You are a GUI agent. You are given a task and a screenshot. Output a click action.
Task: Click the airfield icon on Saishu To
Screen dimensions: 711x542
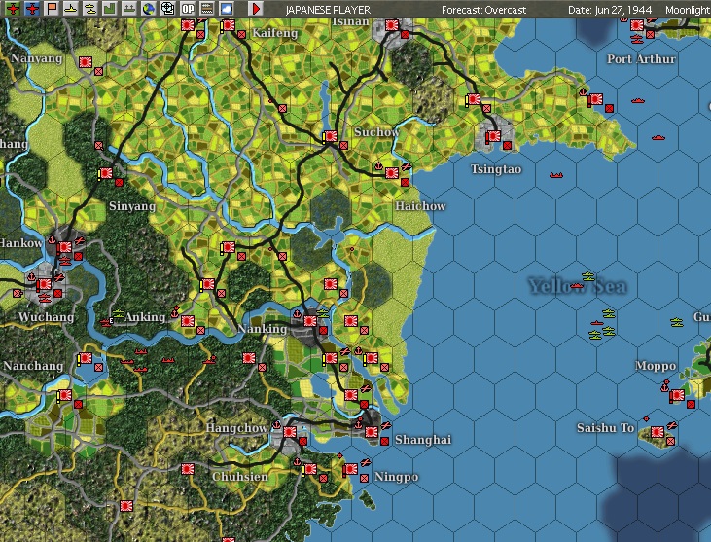[x=672, y=425]
